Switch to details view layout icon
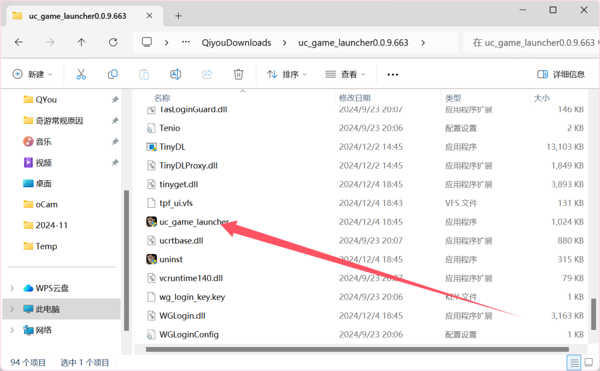This screenshot has width=600, height=371. (x=574, y=362)
